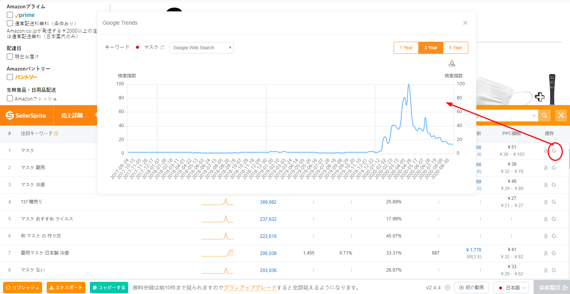Open Google Trends for マスク ない row
Screen dimensions: 570x294
(554, 270)
